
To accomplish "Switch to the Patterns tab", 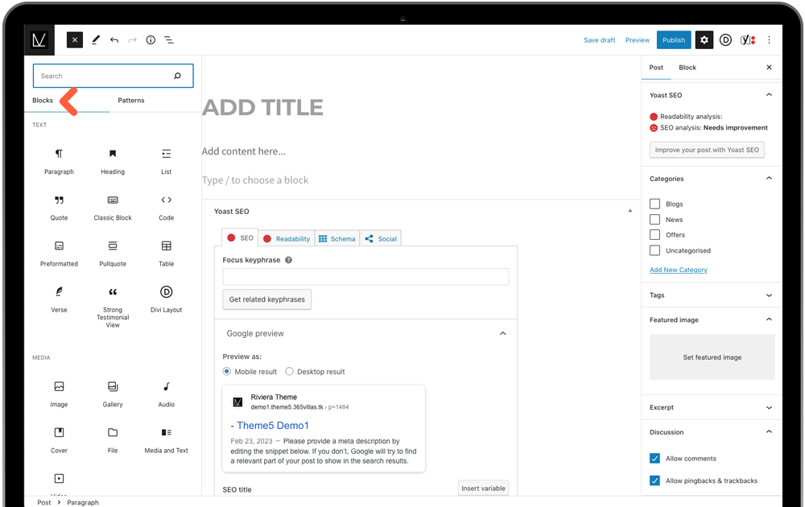I will (131, 100).
